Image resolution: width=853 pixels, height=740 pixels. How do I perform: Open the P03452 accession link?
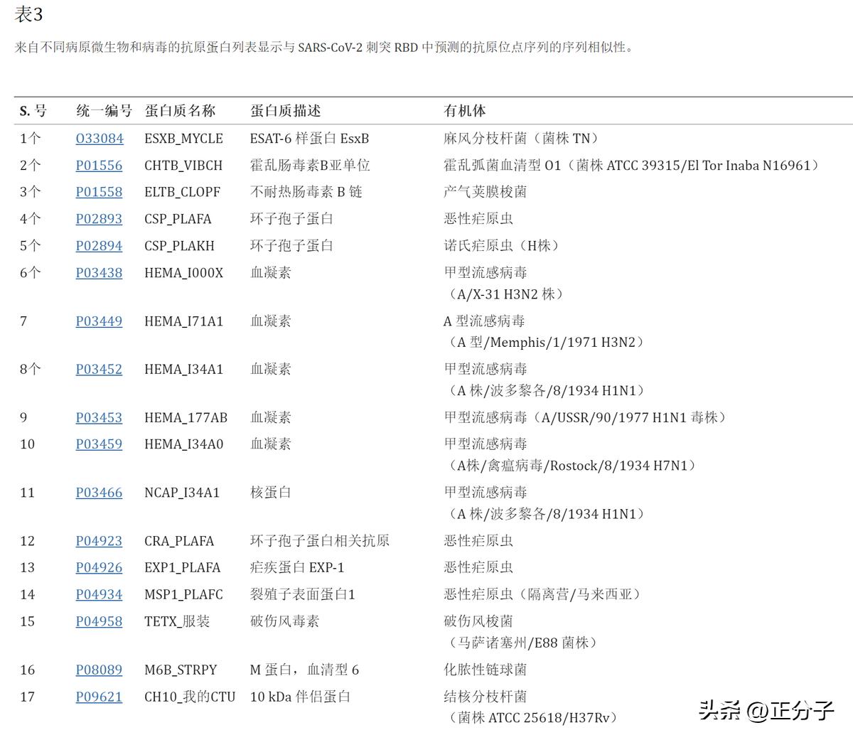[x=99, y=369]
